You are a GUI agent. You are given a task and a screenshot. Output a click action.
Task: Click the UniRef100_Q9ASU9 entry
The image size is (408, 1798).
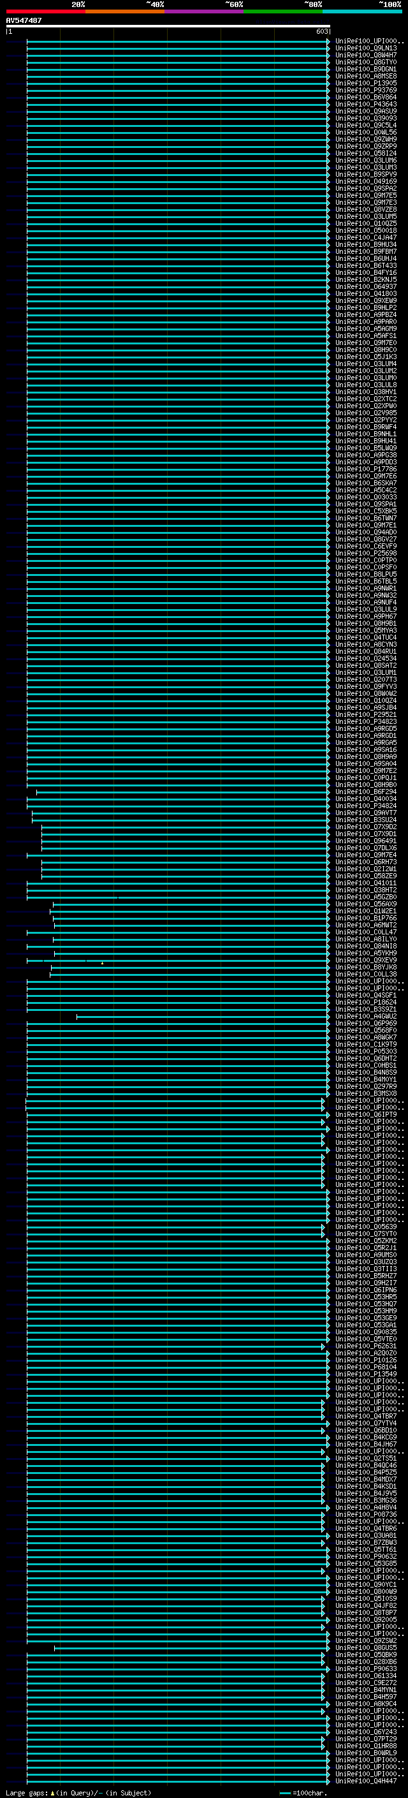[366, 112]
